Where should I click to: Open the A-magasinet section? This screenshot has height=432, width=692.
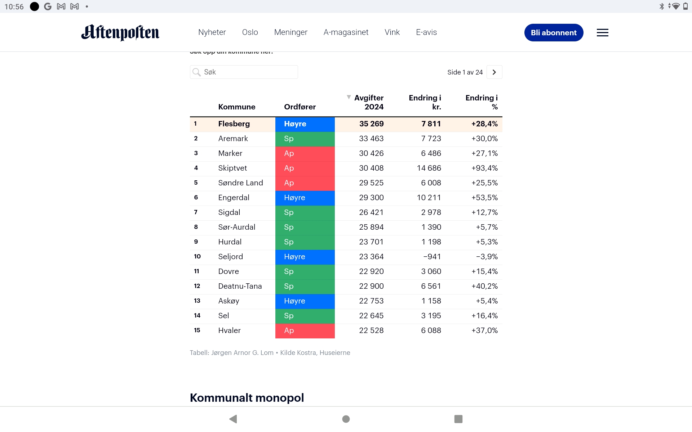pos(346,32)
